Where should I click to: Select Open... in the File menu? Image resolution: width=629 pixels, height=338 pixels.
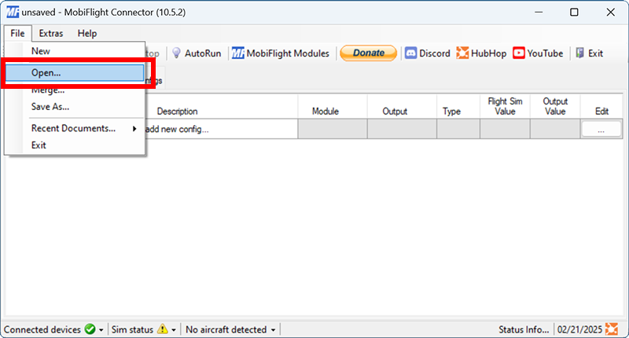point(75,72)
